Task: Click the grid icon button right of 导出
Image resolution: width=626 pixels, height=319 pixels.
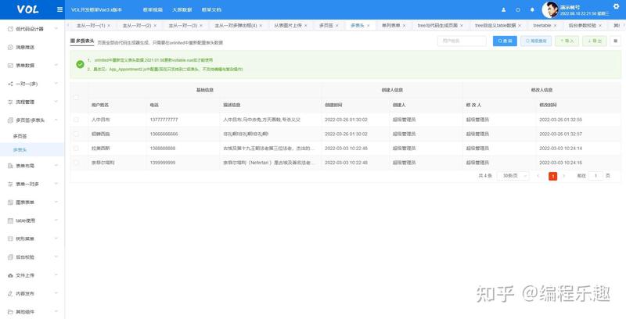Action: pyautogui.click(x=615, y=41)
